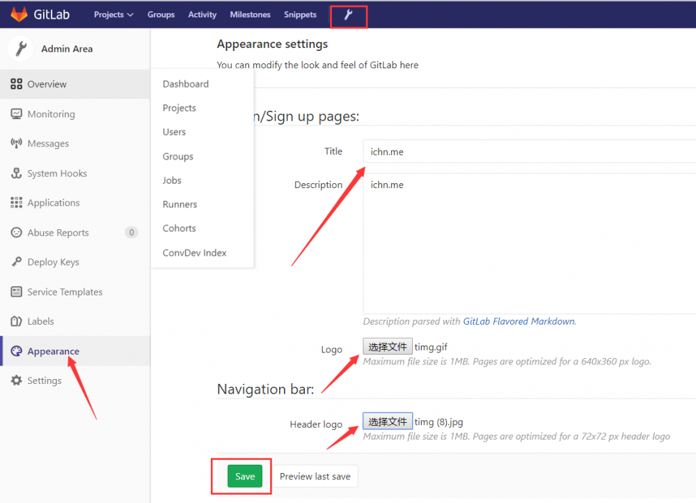696x503 pixels.
Task: Select Monitoring in the sidebar
Action: 75,114
